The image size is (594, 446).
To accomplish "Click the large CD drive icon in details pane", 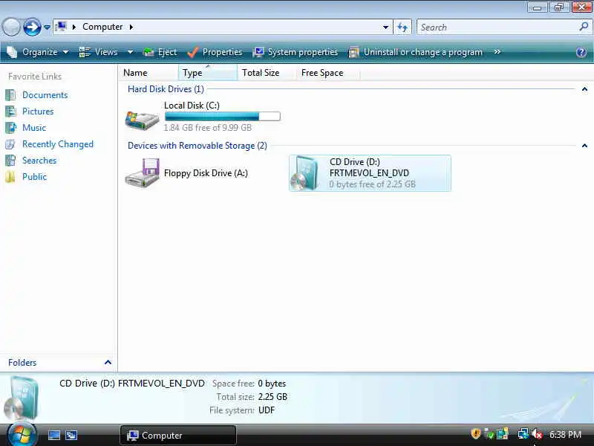I will click(x=22, y=398).
